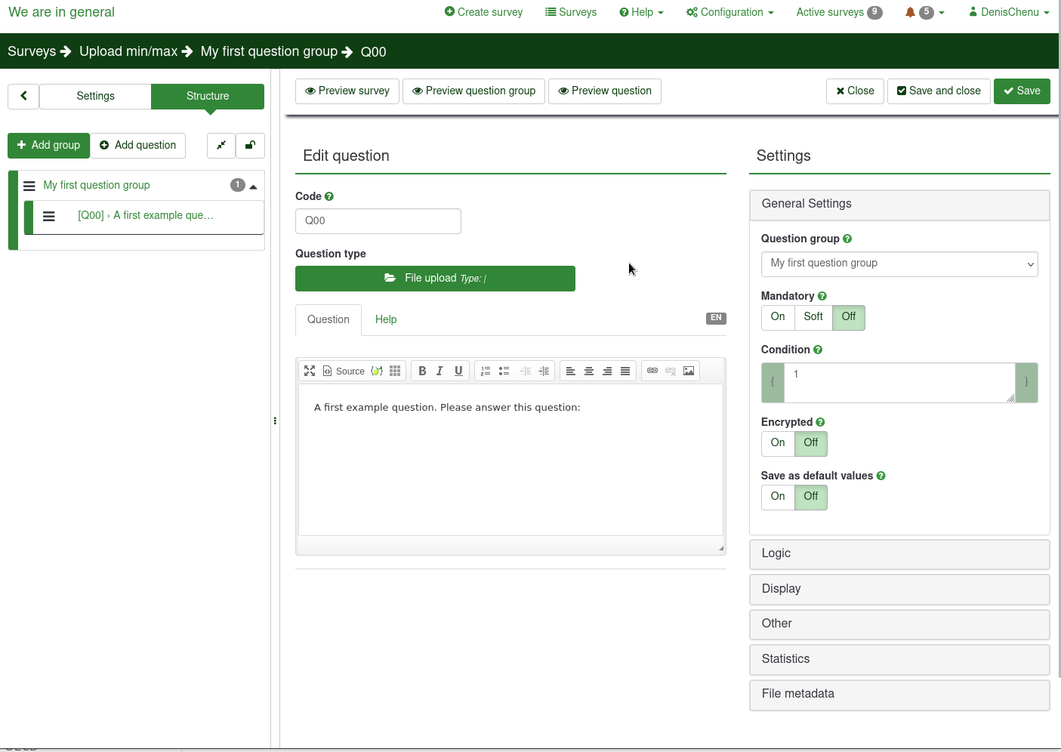
Task: Maximize the editor with the fullscreen icon
Action: click(x=310, y=371)
